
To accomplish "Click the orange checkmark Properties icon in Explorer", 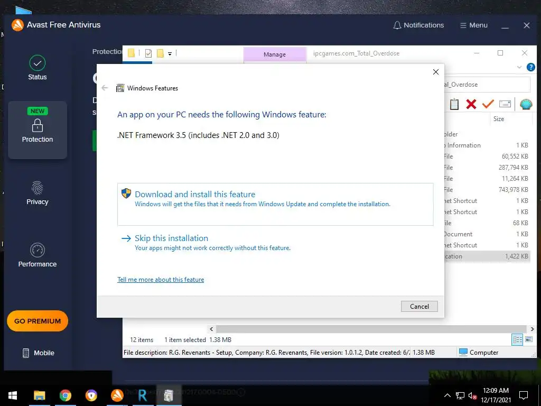I will 488,104.
